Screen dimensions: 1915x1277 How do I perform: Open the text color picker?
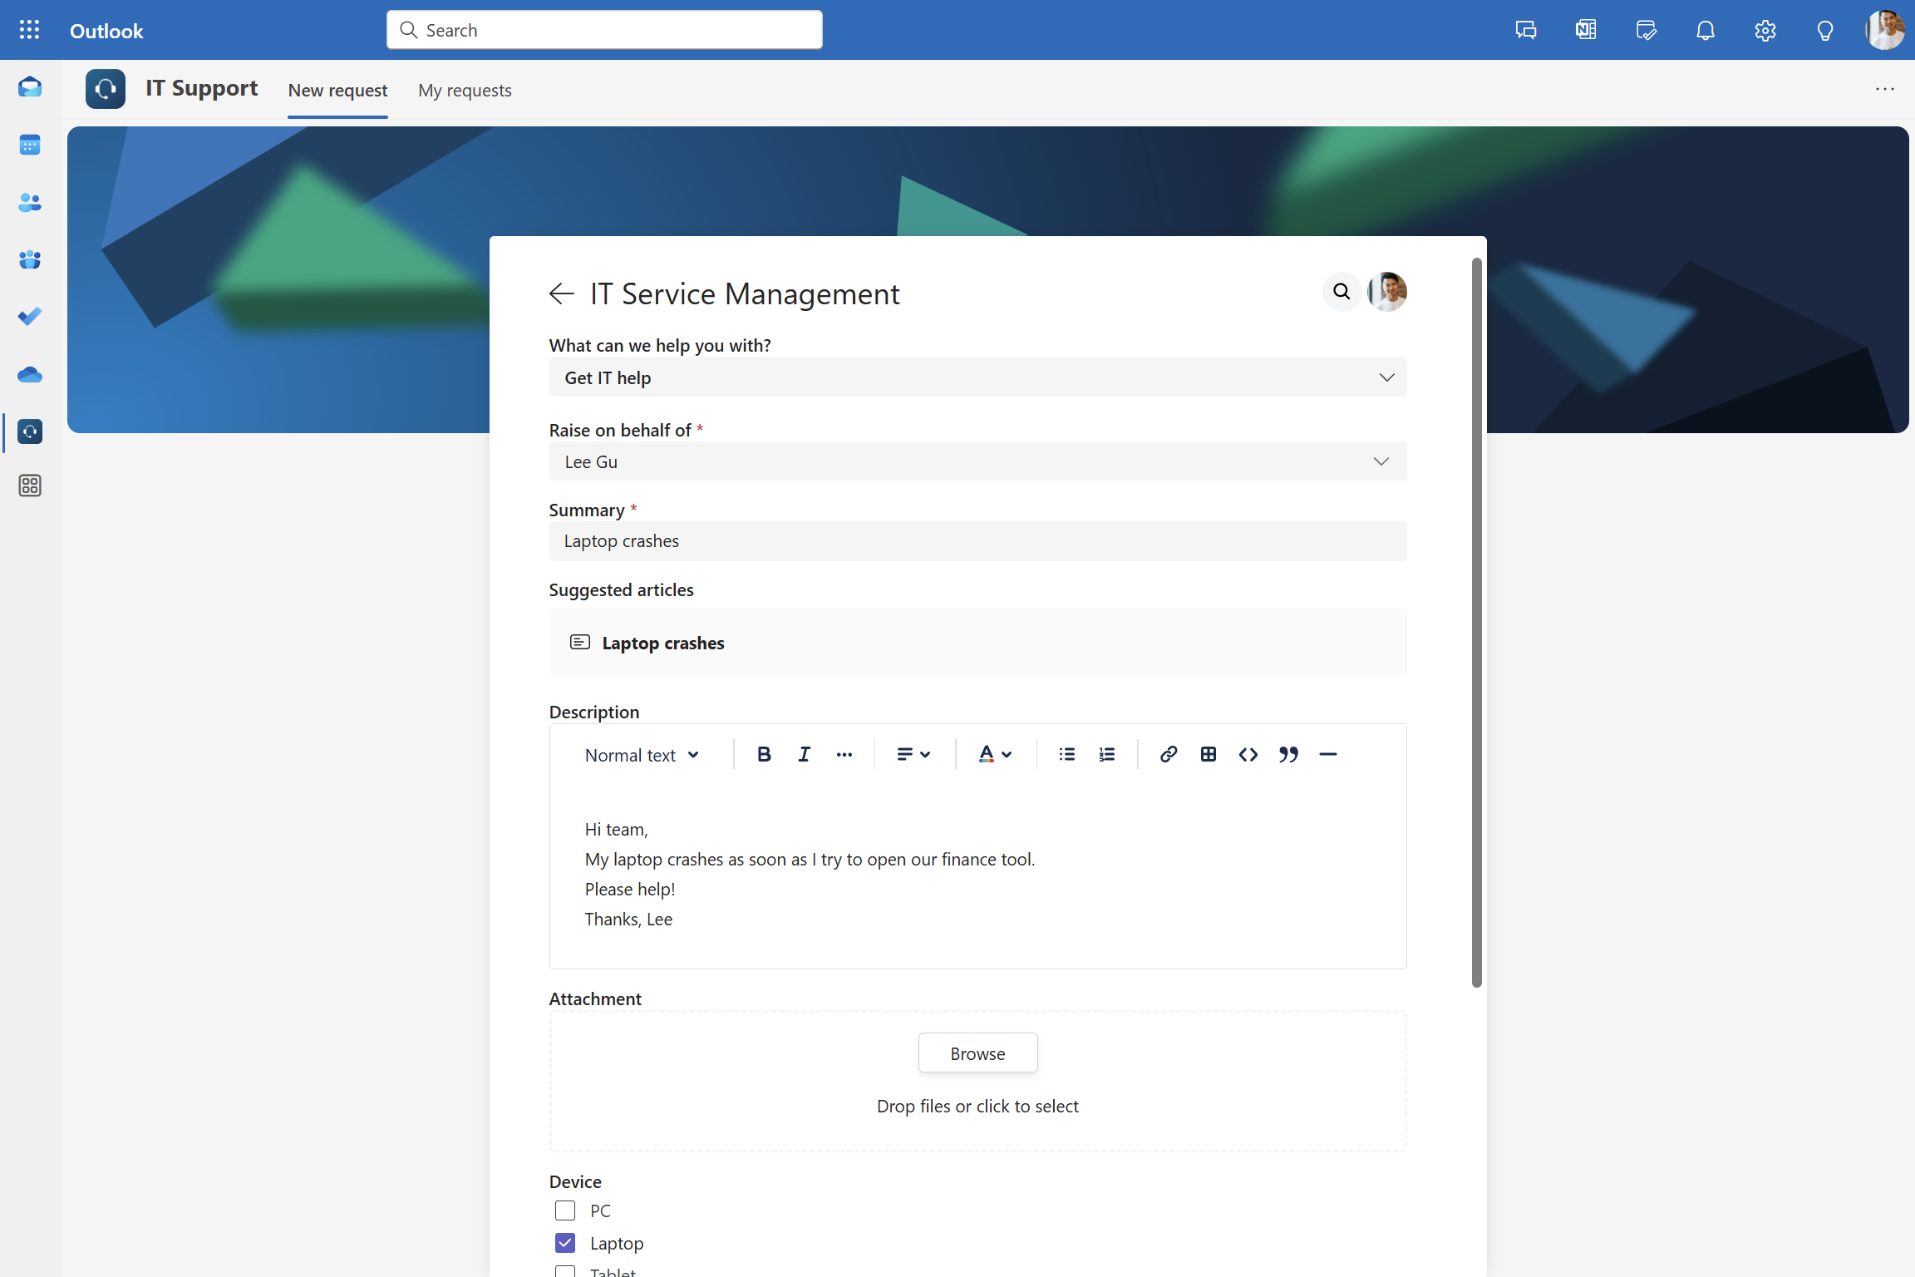click(x=994, y=754)
